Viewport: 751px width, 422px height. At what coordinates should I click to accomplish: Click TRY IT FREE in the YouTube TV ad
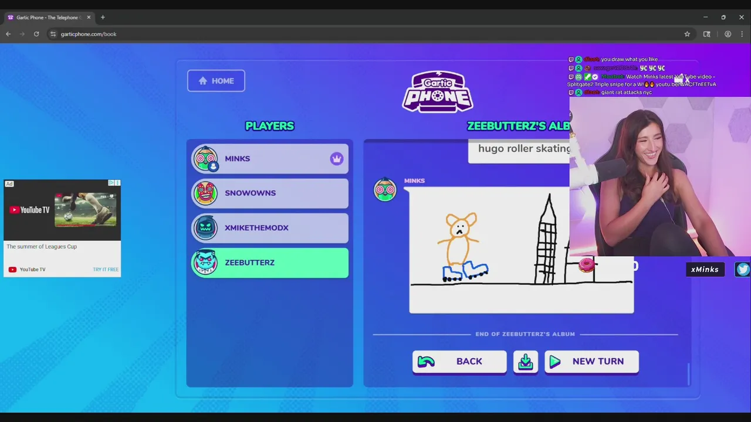click(106, 270)
